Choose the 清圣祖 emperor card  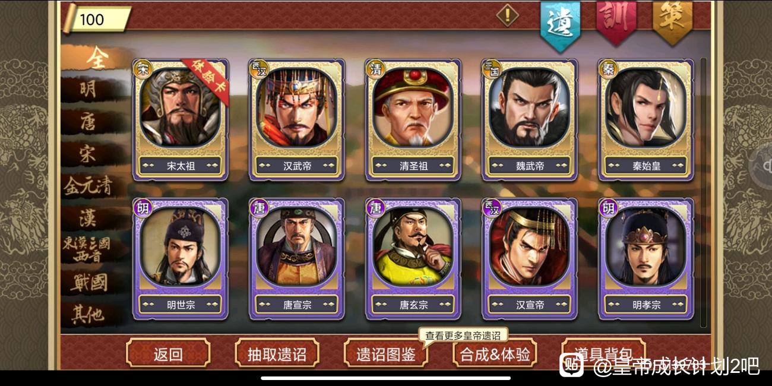tap(413, 119)
